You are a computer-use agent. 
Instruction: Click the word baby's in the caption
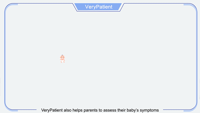click(x=133, y=110)
